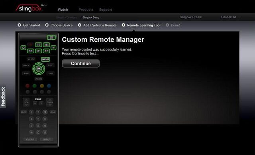This screenshot has height=155, width=255.
Task: Click the MUTE button on the remote
Action: (x=24, y=112)
